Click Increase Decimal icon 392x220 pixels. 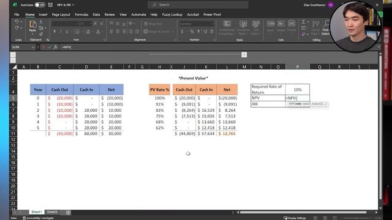(x=205, y=32)
